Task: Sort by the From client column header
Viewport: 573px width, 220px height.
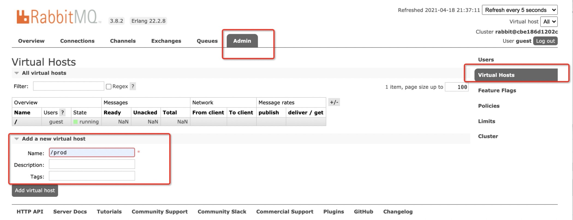Action: point(208,112)
